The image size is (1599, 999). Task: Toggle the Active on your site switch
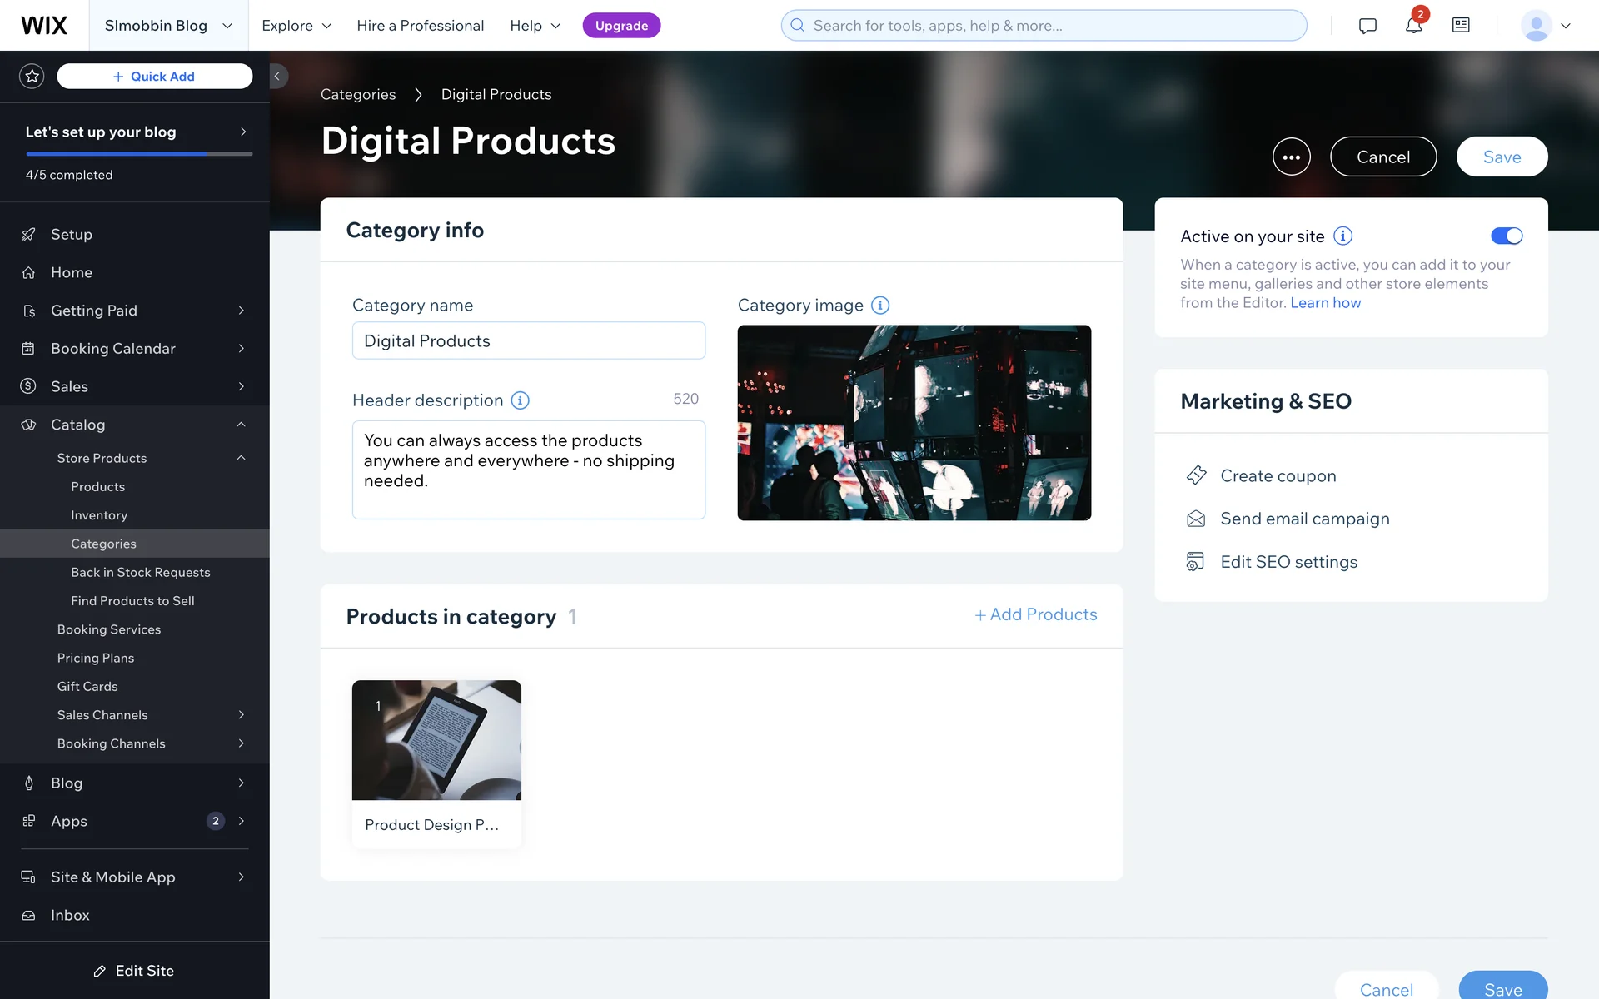coord(1506,236)
